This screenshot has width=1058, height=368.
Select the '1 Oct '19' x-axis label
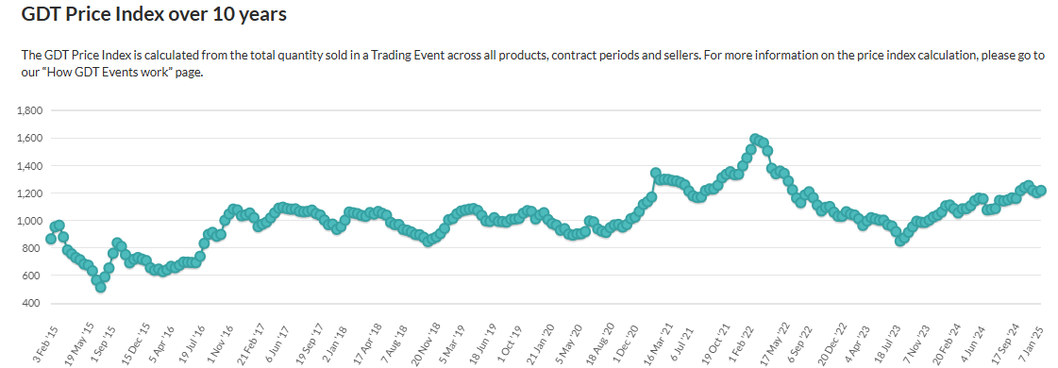pyautogui.click(x=510, y=343)
